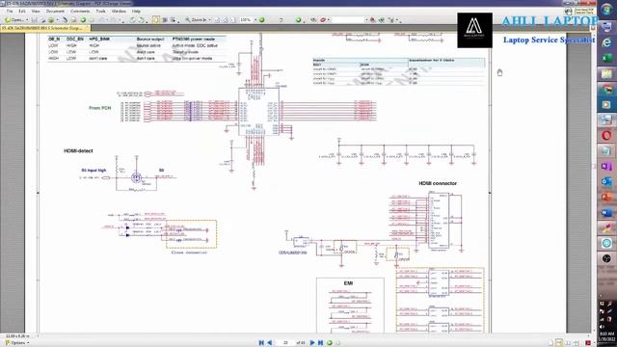Click the Email document icon
Image resolution: width=617 pixels, height=347 pixels.
pos(73,20)
